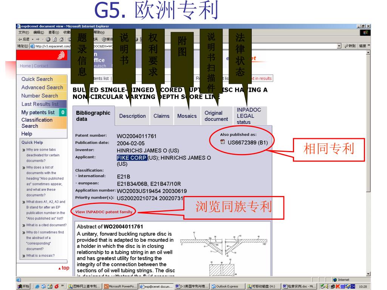
Task: Open help: What does A1, A2, A3 stand for
Action: point(46,210)
